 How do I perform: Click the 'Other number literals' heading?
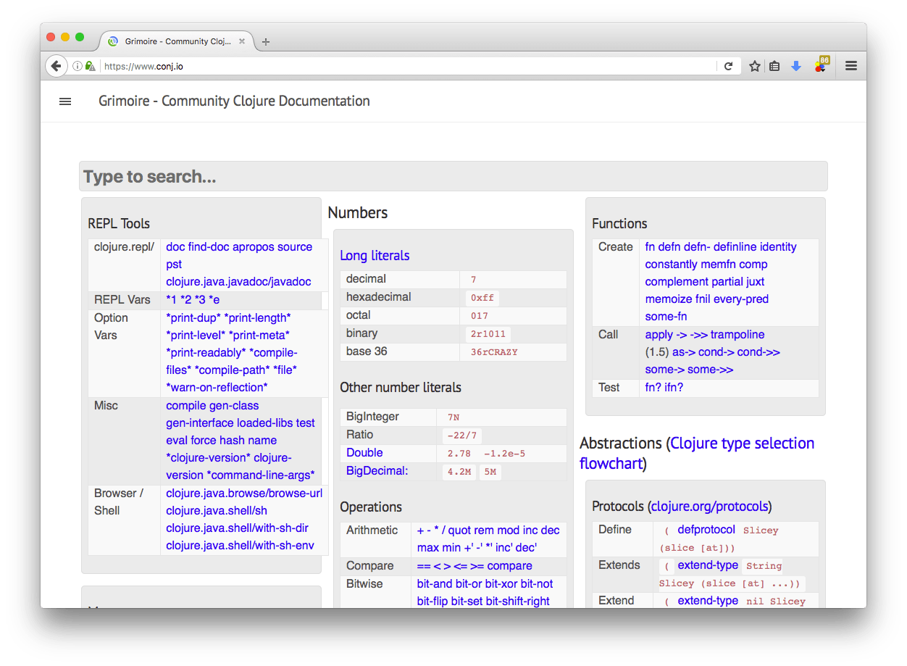click(x=401, y=388)
